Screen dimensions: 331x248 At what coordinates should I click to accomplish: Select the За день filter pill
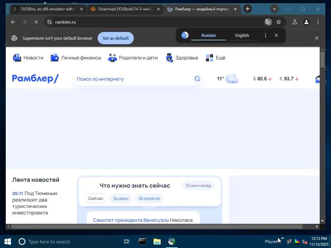pyautogui.click(x=121, y=199)
